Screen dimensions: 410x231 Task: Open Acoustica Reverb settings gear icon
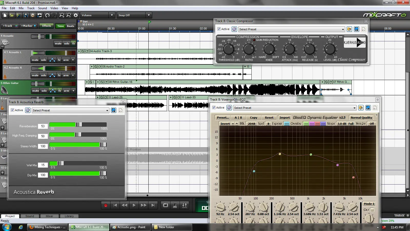pos(28,110)
